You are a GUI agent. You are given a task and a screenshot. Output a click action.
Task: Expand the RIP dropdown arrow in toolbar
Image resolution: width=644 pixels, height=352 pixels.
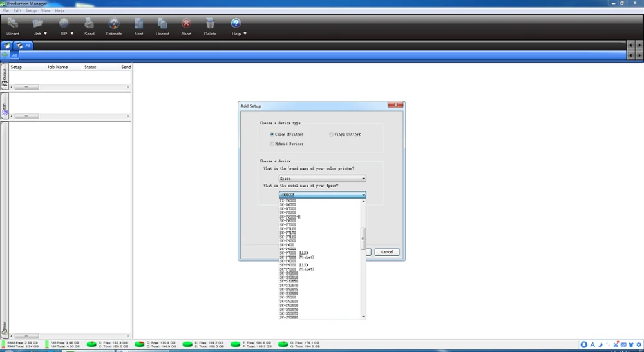point(72,34)
